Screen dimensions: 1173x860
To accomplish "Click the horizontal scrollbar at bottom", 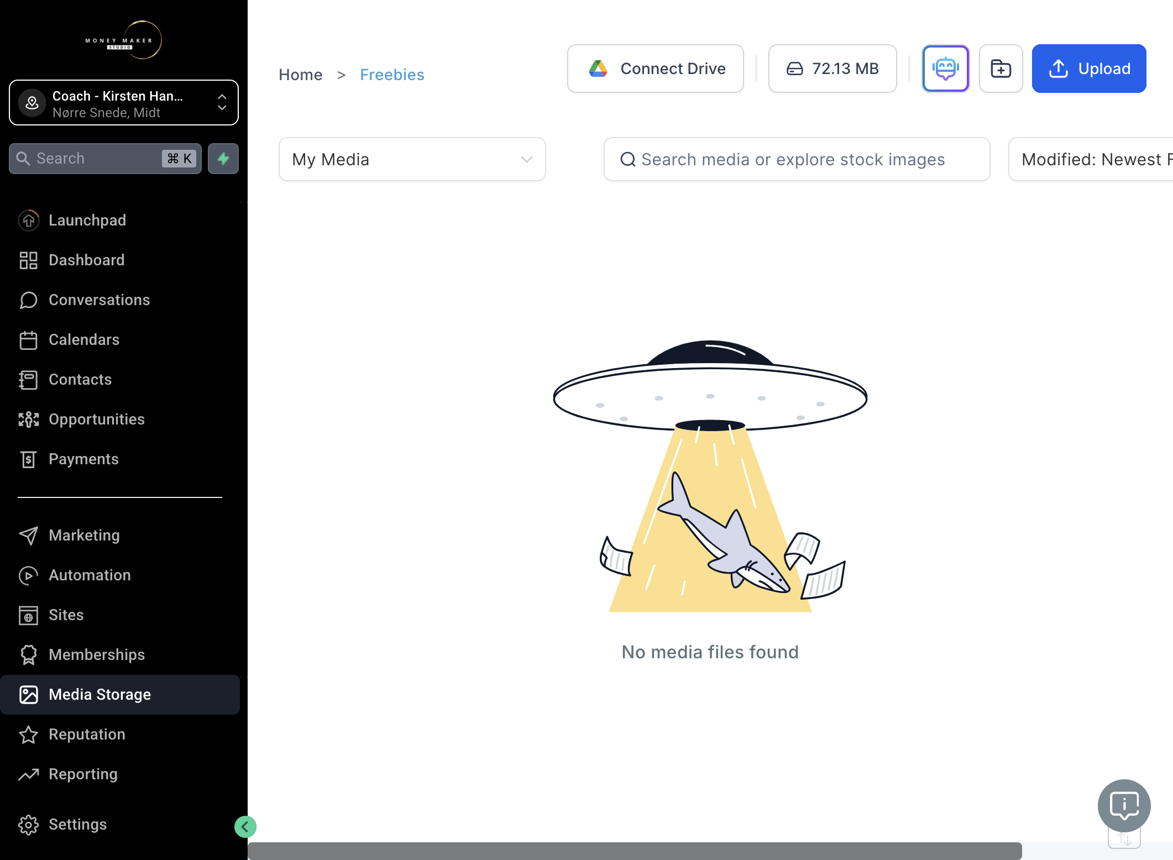I will point(635,851).
